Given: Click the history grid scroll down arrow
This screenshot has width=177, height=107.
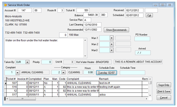Looking at the screenshot, I should pyautogui.click(x=150, y=95).
